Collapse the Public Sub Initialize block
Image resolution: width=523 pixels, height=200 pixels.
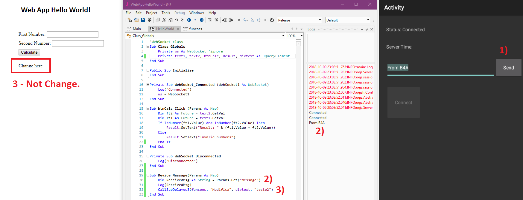click(x=148, y=70)
